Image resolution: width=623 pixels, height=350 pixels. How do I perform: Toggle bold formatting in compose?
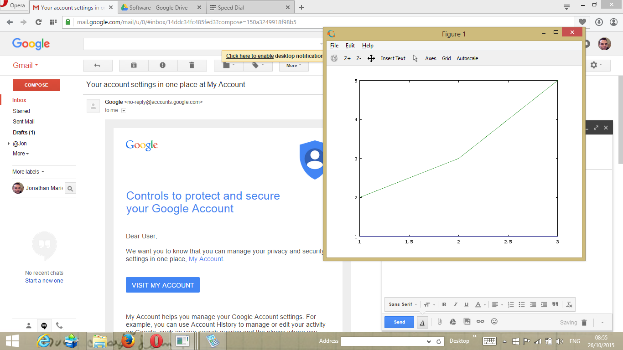point(444,304)
